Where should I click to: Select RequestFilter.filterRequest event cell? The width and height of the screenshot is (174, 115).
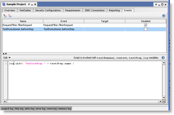click(x=63, y=25)
